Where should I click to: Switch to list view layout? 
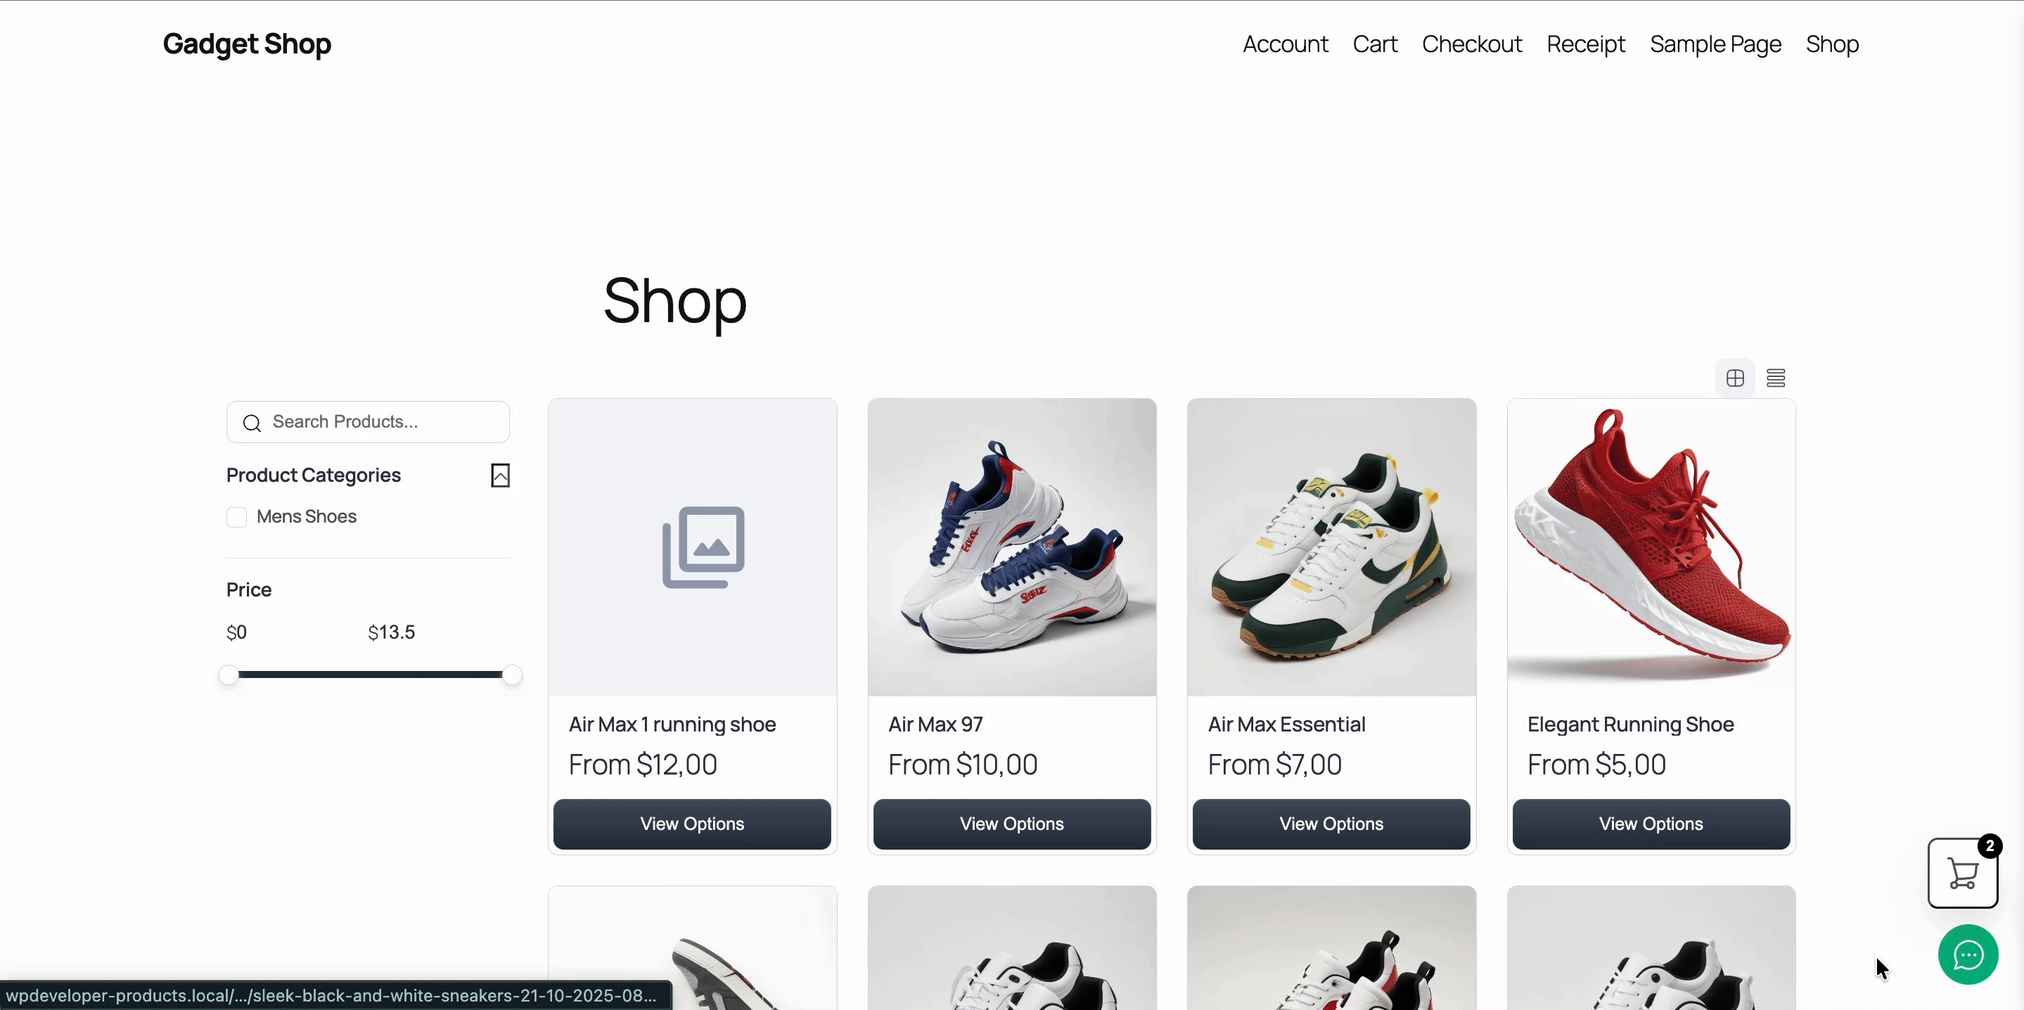1776,378
